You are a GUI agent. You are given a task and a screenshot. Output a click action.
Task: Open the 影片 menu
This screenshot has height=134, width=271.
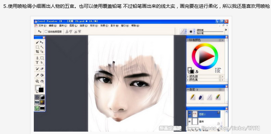tap(115, 26)
